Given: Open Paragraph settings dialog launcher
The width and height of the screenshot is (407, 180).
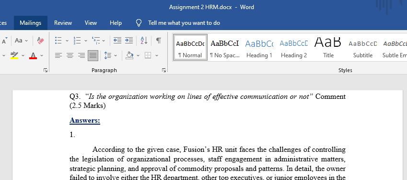Looking at the screenshot, I should coord(164,70).
